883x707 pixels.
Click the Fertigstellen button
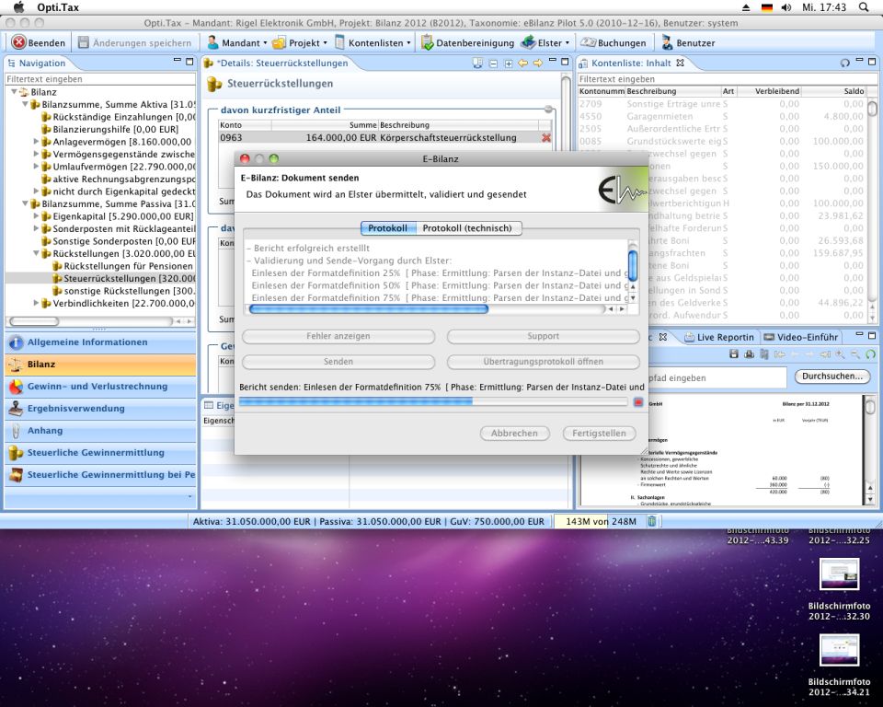pos(599,433)
